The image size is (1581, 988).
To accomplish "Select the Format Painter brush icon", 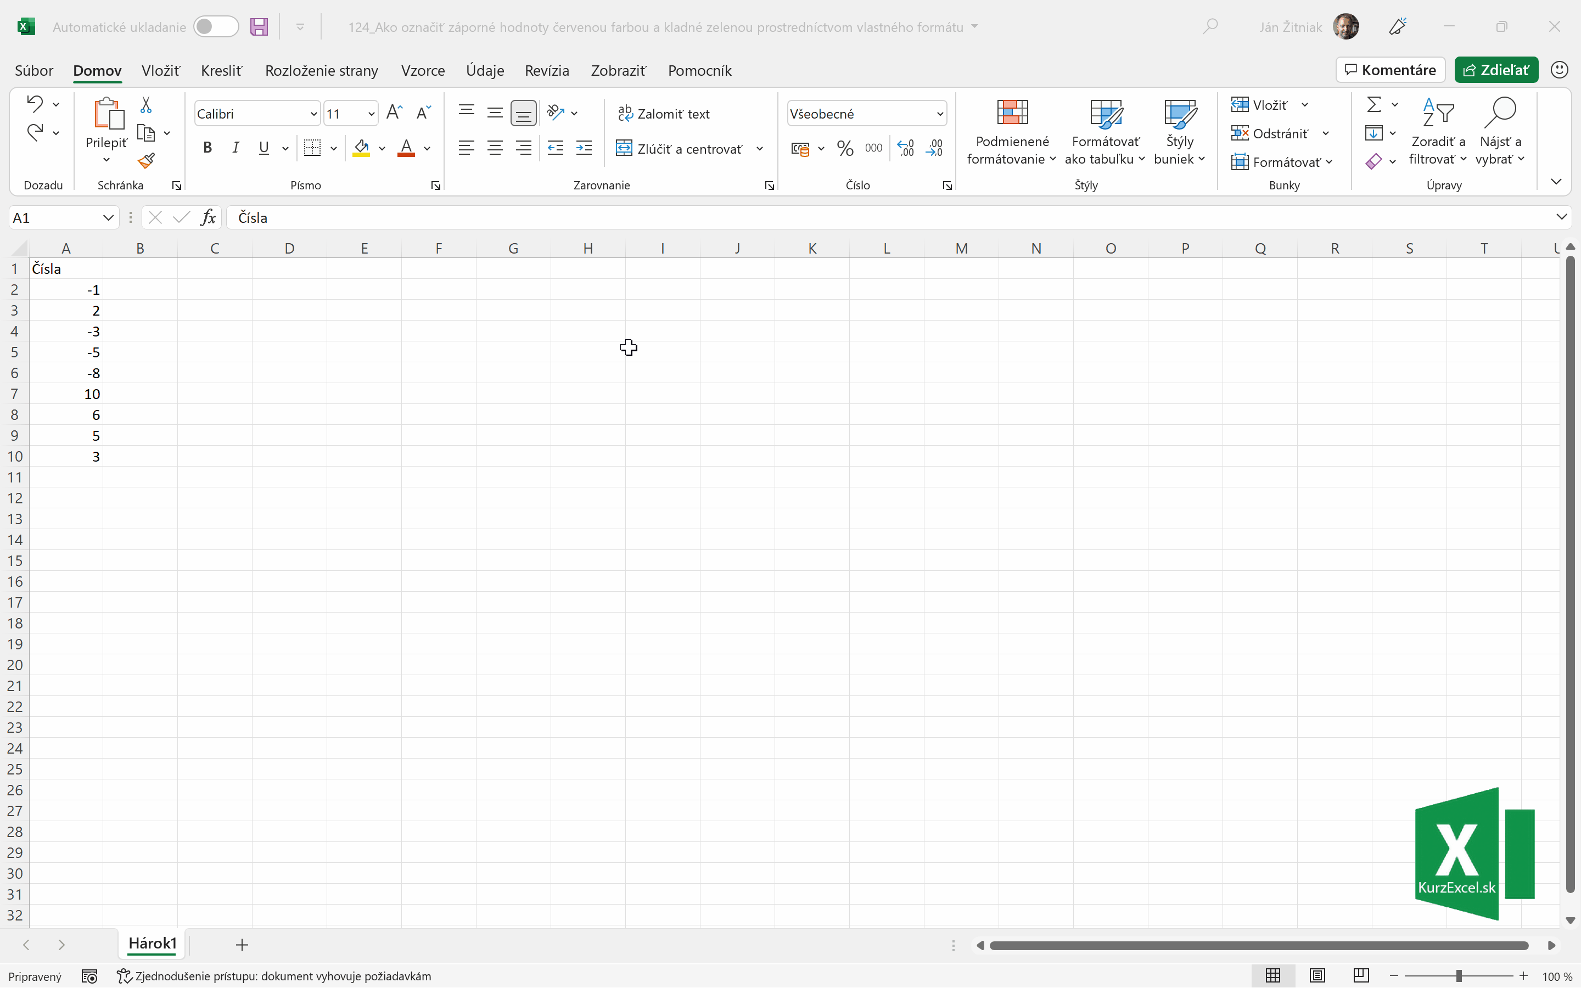I will [x=145, y=161].
